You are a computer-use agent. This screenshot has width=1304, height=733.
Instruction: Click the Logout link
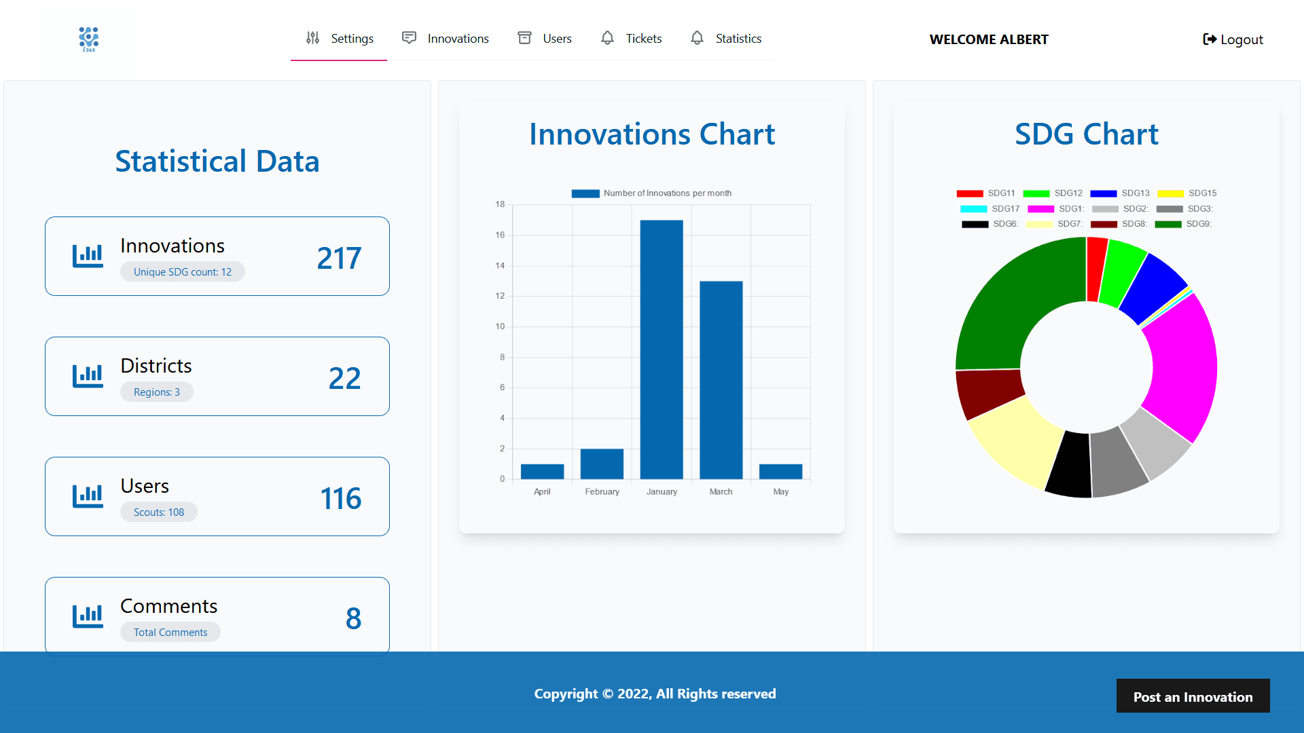[1233, 39]
